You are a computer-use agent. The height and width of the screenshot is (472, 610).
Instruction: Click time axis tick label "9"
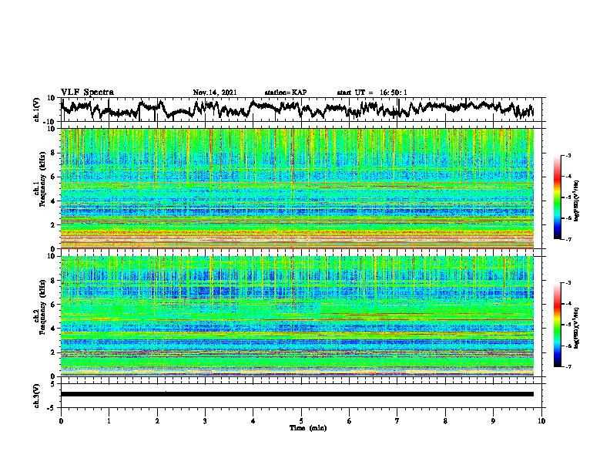coord(493,421)
